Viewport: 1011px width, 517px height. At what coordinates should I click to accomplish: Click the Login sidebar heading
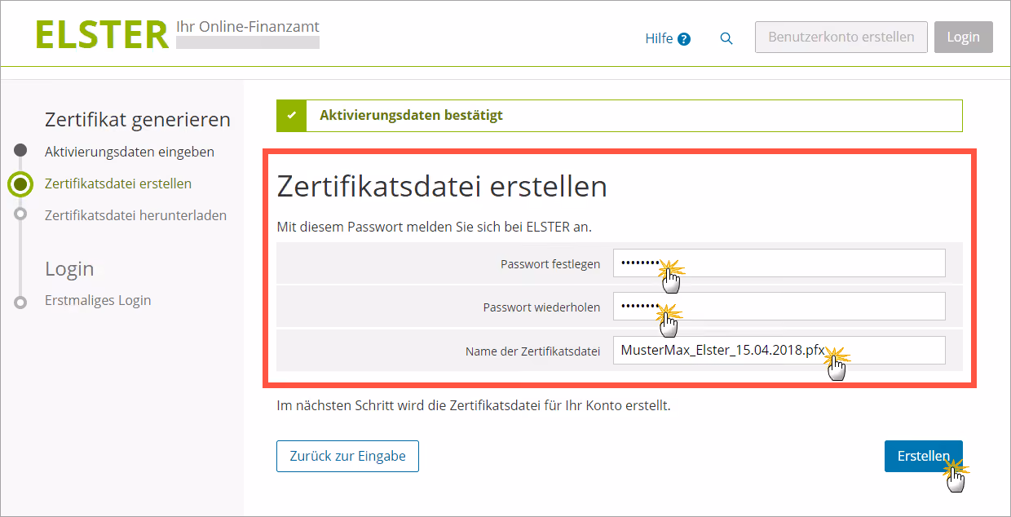point(69,269)
